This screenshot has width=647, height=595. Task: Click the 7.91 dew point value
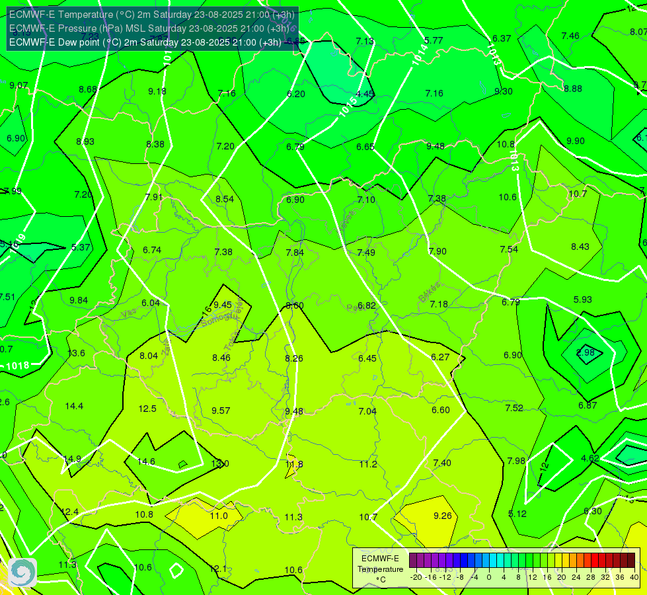[154, 197]
